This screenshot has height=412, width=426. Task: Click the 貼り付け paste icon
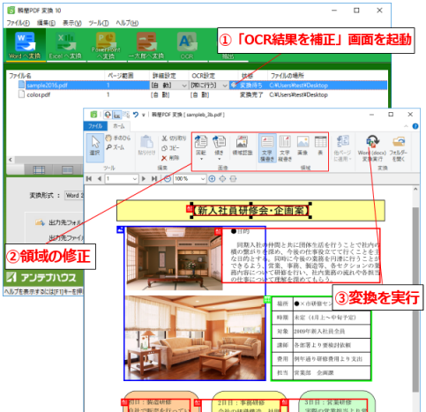click(x=146, y=146)
